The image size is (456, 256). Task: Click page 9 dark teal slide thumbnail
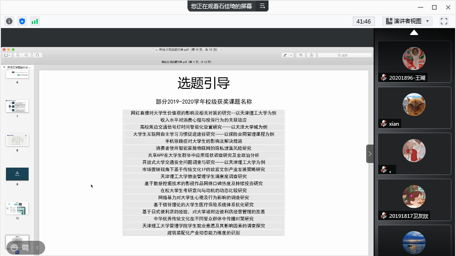coord(17,174)
